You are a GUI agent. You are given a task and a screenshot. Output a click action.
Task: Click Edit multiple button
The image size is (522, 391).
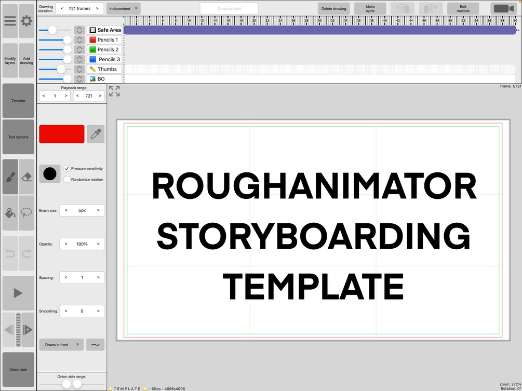click(x=463, y=9)
